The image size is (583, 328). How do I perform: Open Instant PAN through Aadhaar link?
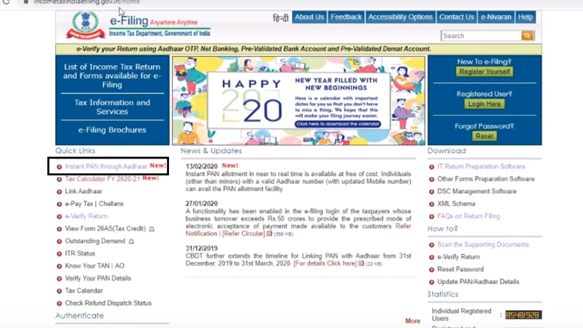(106, 166)
